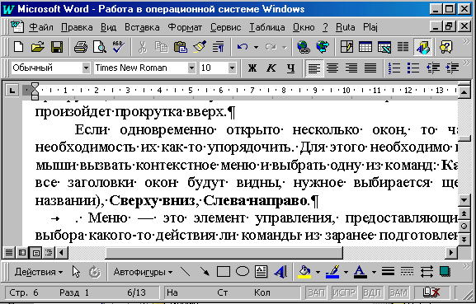Increase the paragraph indent
The width and height of the screenshot is (476, 304).
click(452, 68)
